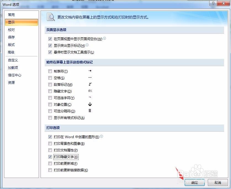
Task: Toggle 悬停时显示文档工具提示 checkbox
Action: pos(50,52)
